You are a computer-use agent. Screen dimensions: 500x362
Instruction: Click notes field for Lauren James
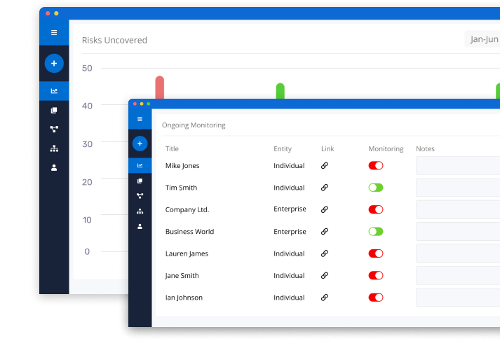point(458,253)
